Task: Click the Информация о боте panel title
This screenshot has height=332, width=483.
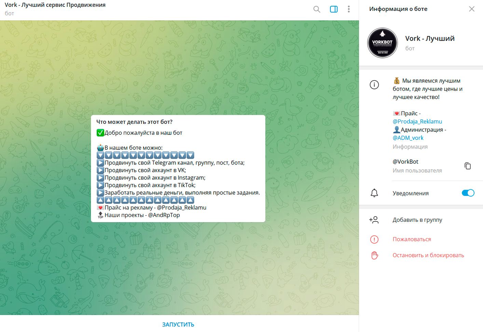Action: (x=398, y=9)
